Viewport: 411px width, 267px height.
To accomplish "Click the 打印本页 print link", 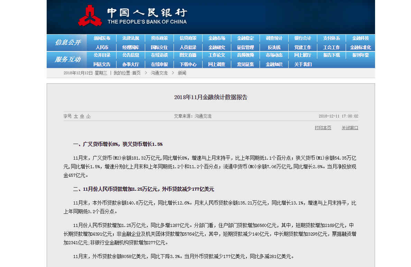I will click(323, 128).
